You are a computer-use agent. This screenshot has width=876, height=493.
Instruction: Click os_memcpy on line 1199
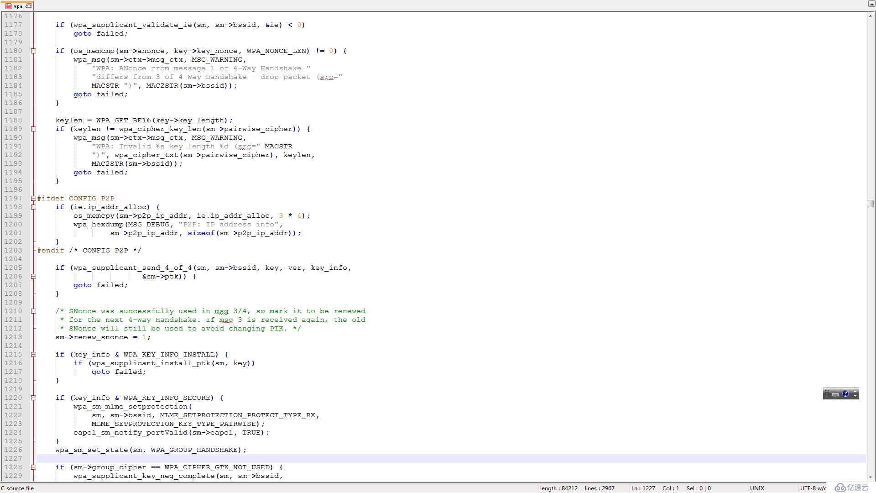[x=94, y=215]
